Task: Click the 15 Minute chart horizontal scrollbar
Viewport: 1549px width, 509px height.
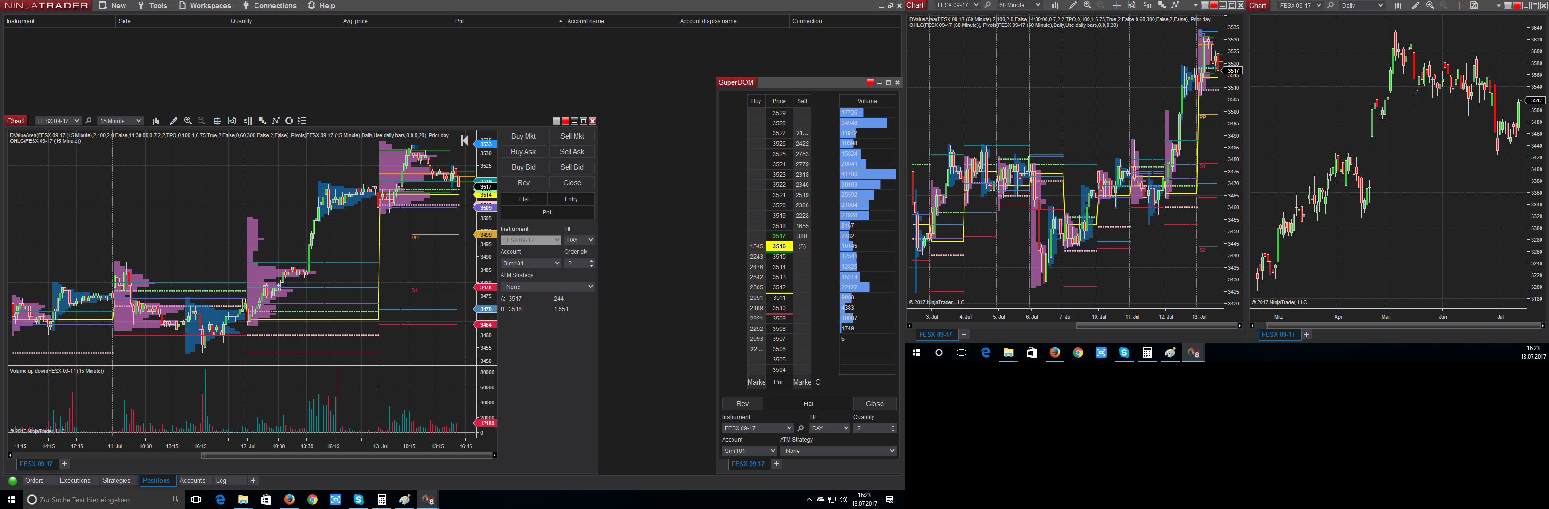Action: click(x=346, y=456)
